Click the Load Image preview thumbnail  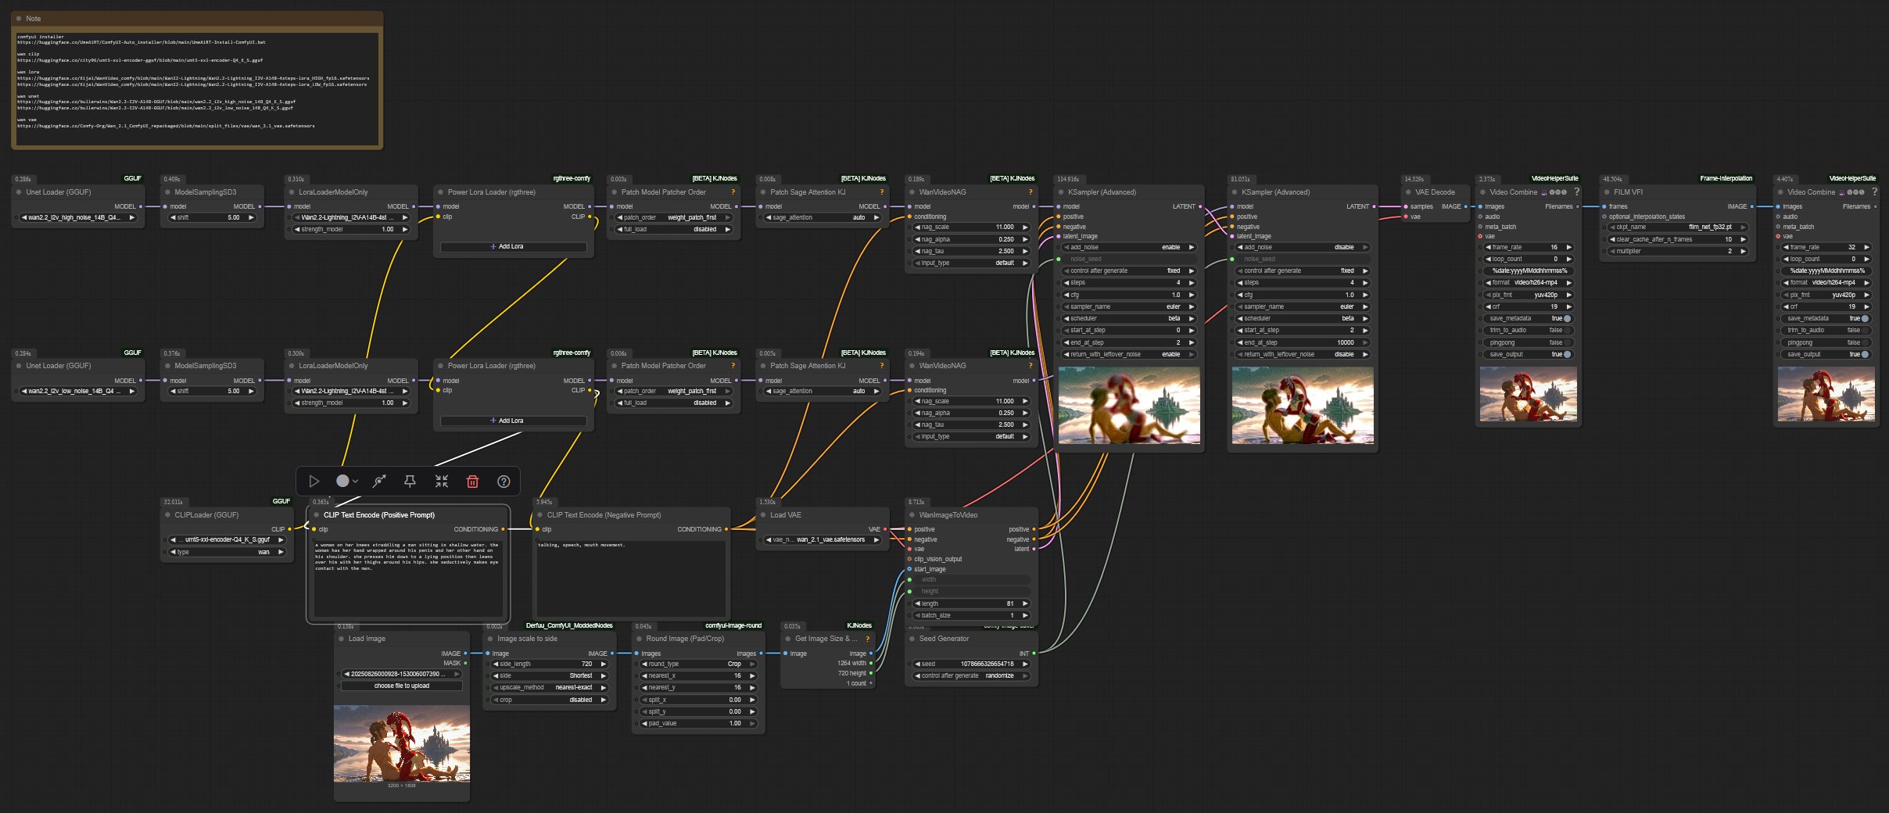tap(402, 743)
